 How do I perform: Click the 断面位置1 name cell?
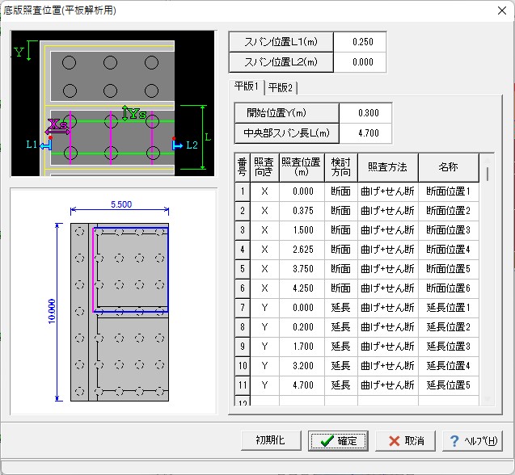(x=449, y=191)
